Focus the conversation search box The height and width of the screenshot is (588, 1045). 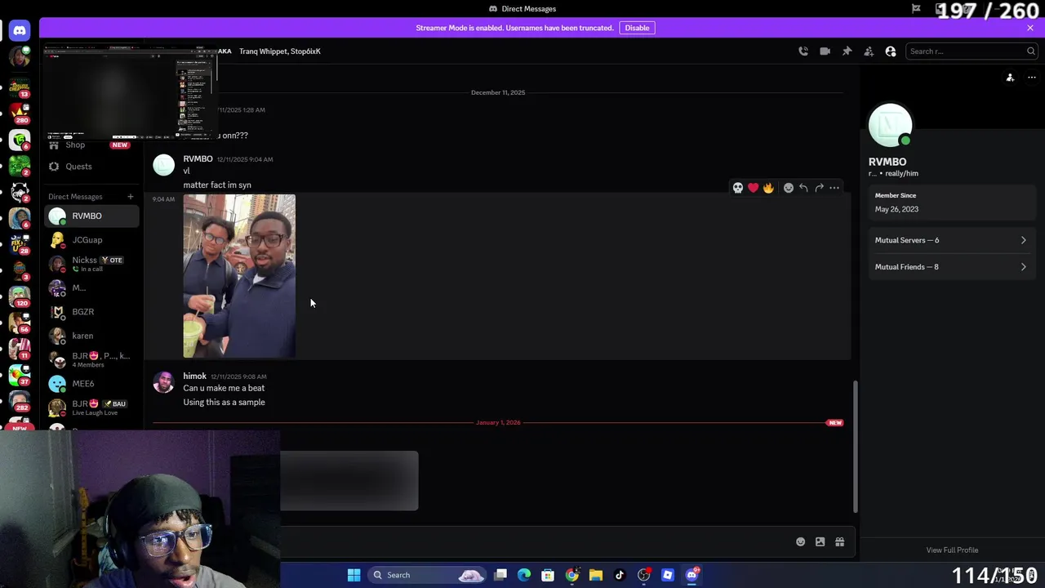coord(972,51)
